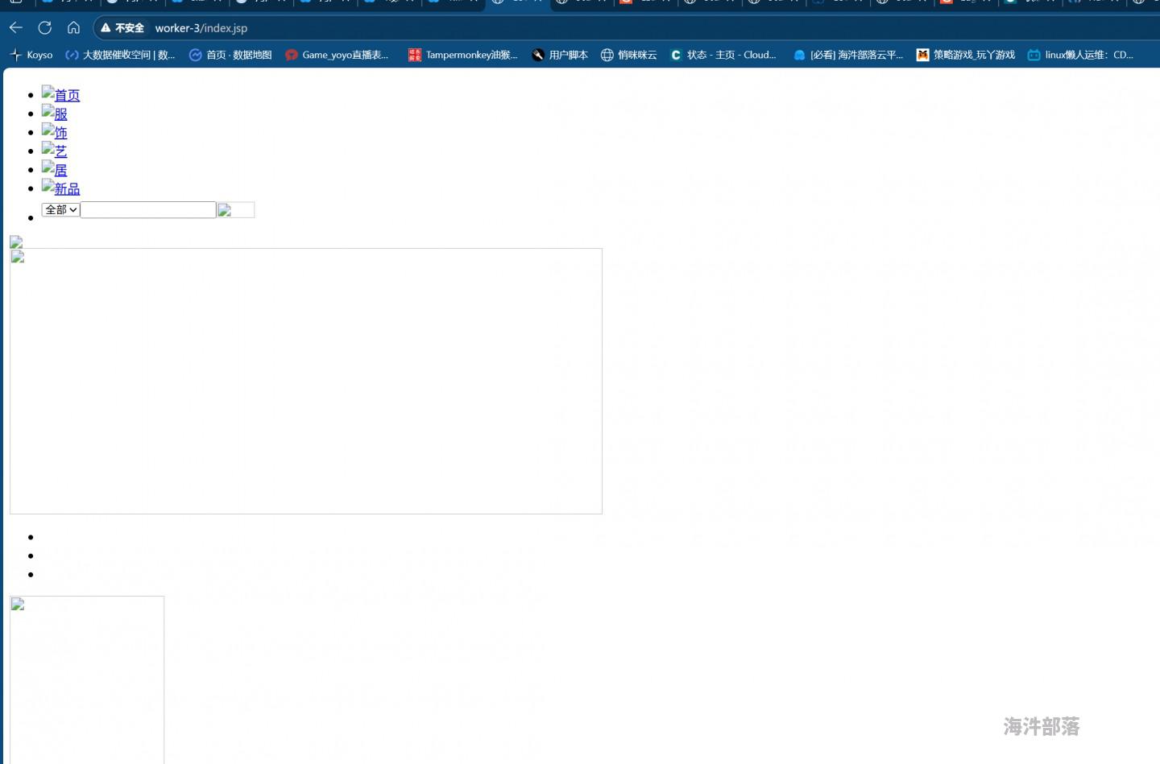Click the 新品 navigation link
1160x764 pixels.
pyautogui.click(x=60, y=188)
